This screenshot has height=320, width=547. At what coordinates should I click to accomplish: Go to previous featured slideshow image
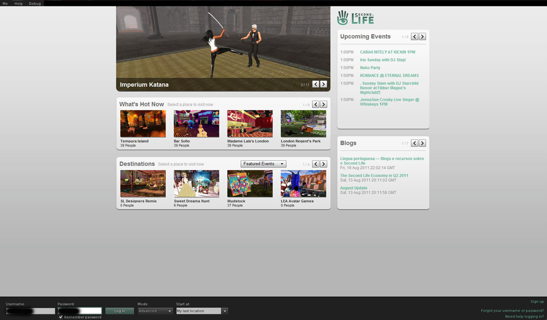[x=316, y=84]
